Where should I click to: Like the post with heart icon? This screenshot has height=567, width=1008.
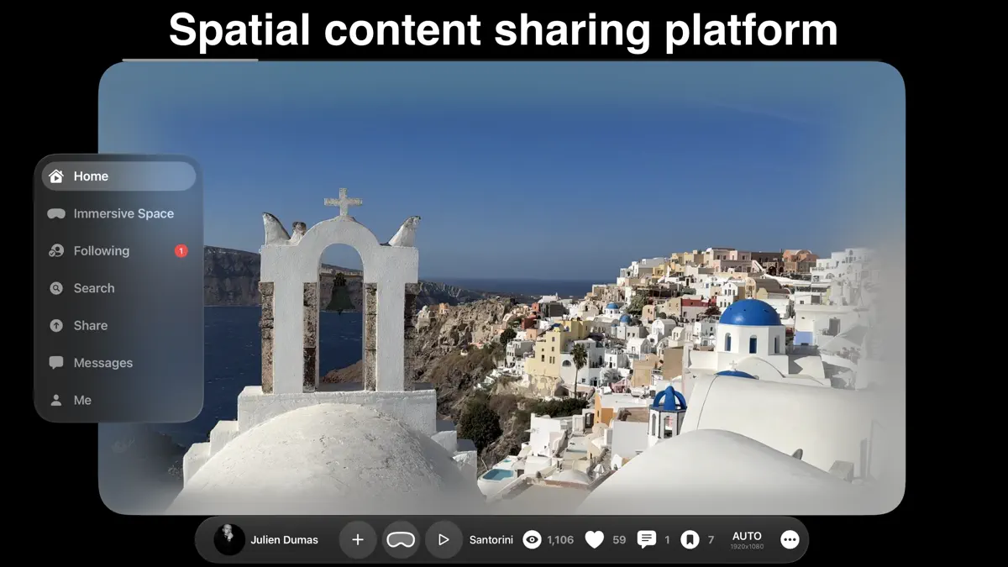[x=595, y=540]
